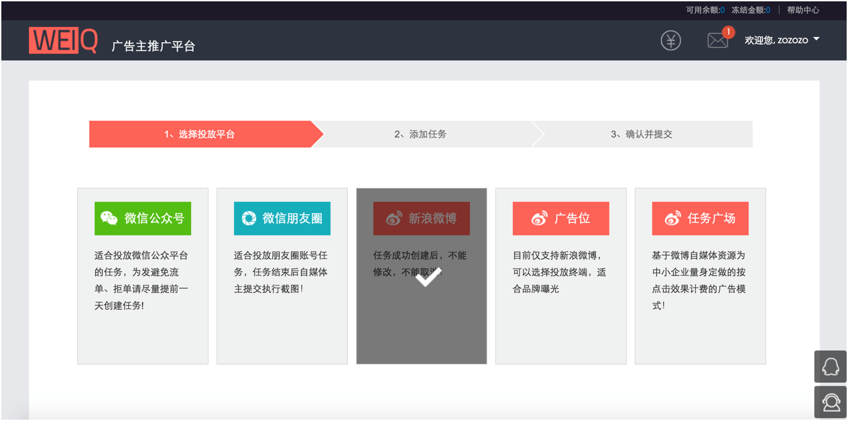This screenshot has width=848, height=421.
Task: Go to step 2、添加任务
Action: pos(420,134)
